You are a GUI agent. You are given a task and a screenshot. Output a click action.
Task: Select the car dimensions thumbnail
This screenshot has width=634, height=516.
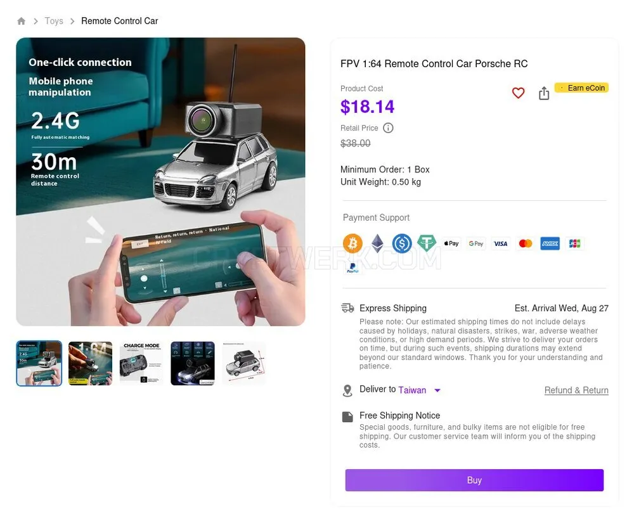pyautogui.click(x=244, y=363)
